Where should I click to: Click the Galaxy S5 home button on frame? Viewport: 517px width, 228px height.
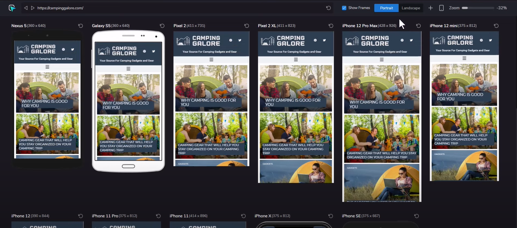[x=128, y=166]
